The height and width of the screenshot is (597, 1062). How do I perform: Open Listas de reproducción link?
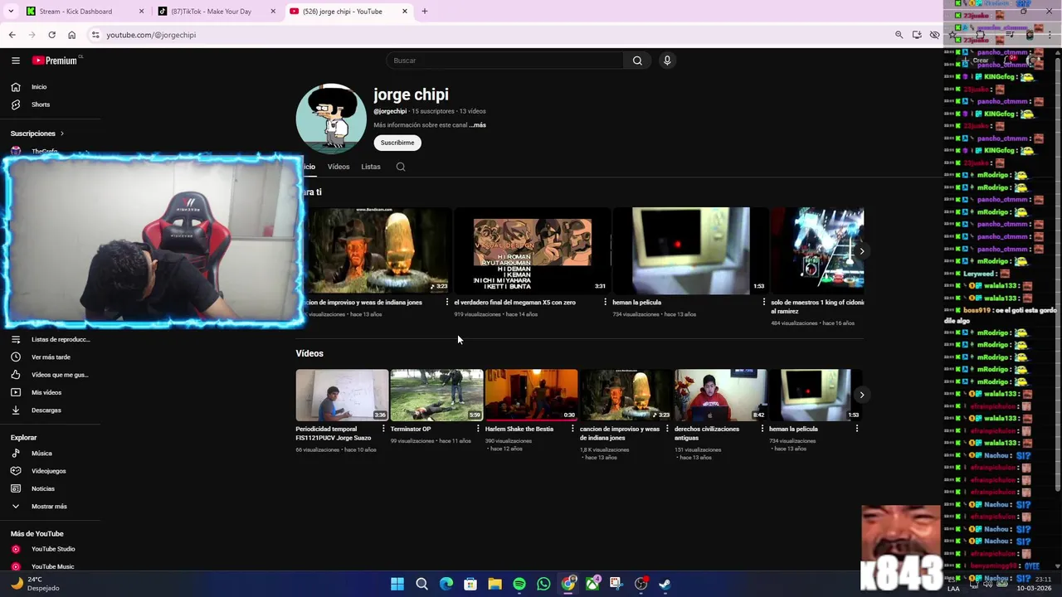point(51,339)
